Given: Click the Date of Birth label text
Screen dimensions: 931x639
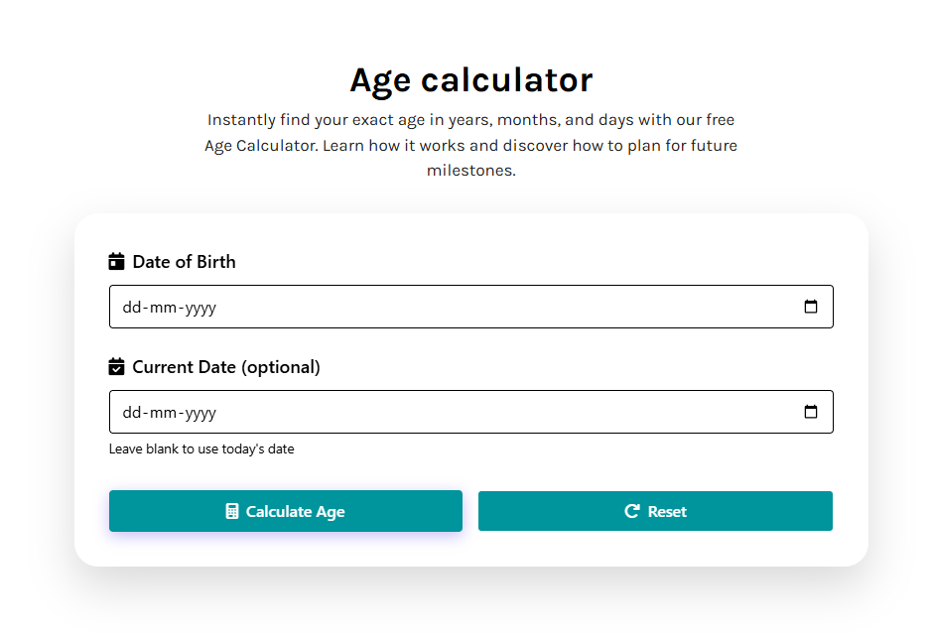Looking at the screenshot, I should pos(184,262).
